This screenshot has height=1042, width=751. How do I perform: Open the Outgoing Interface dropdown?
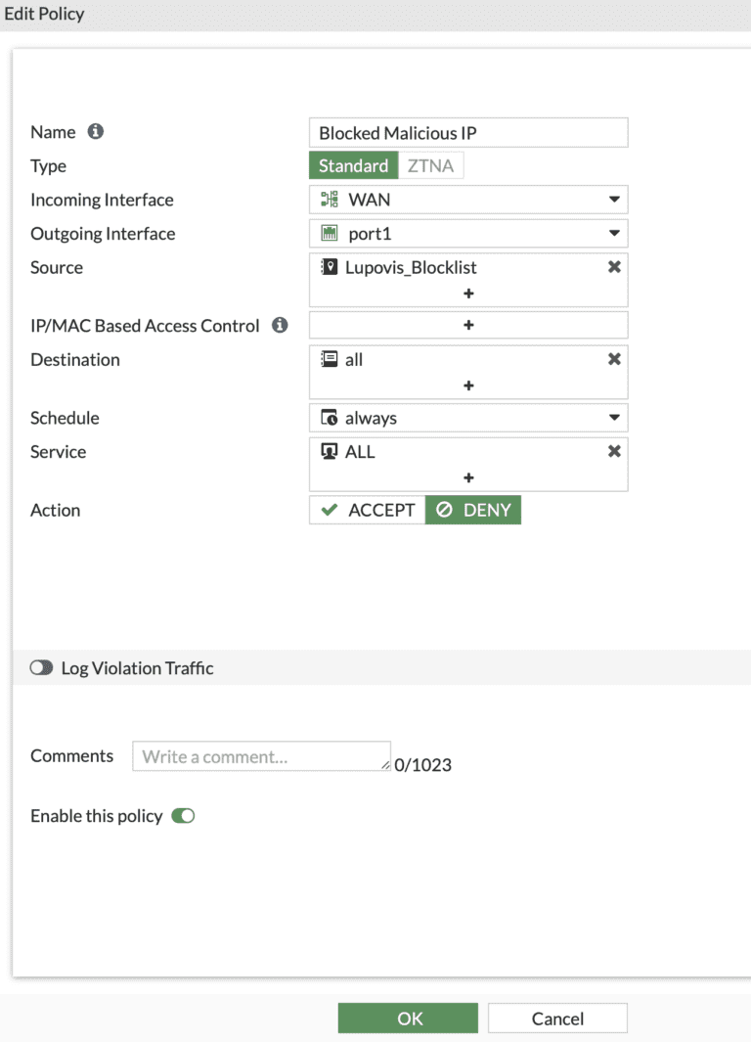(x=616, y=233)
